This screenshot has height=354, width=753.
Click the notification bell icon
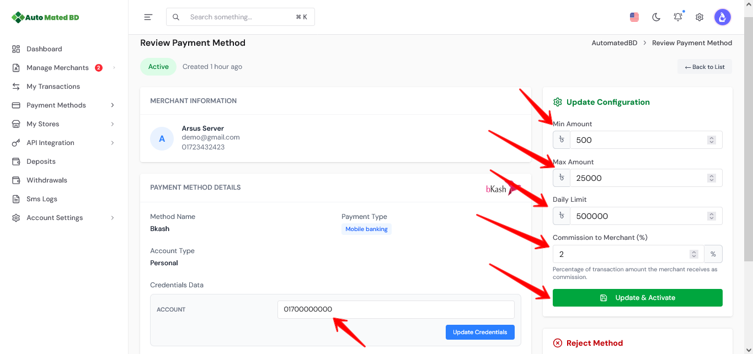(x=677, y=17)
